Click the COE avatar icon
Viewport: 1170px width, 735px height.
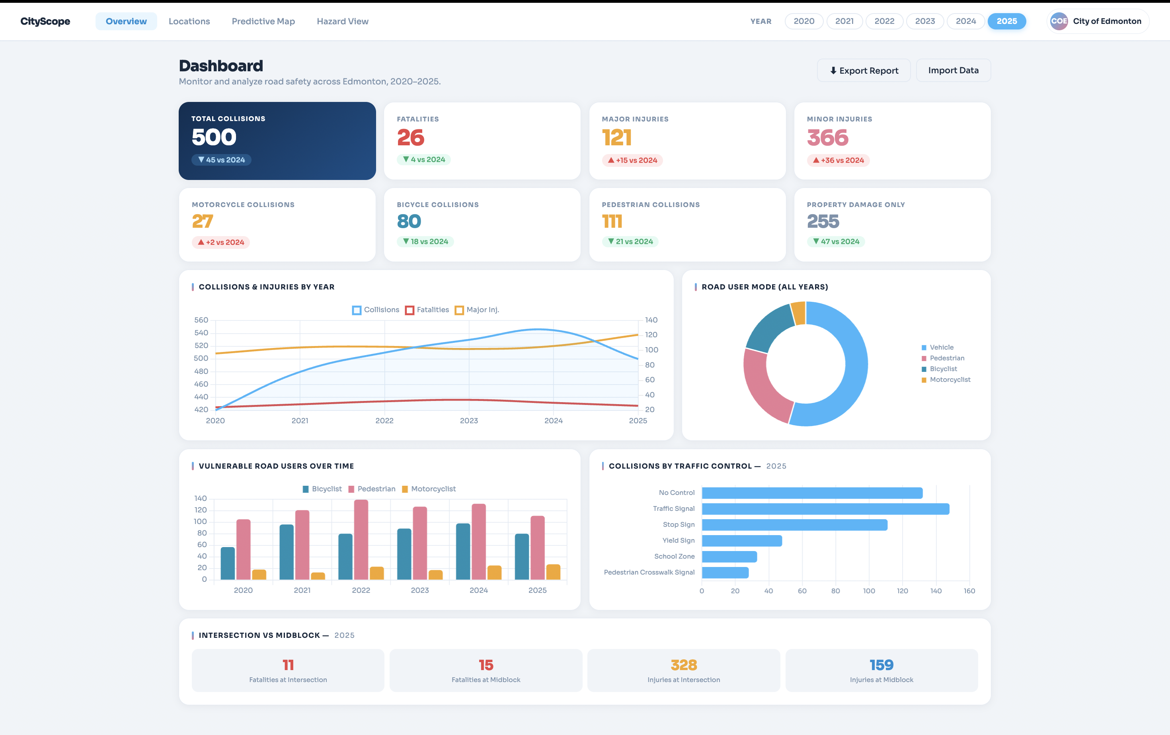[1059, 22]
